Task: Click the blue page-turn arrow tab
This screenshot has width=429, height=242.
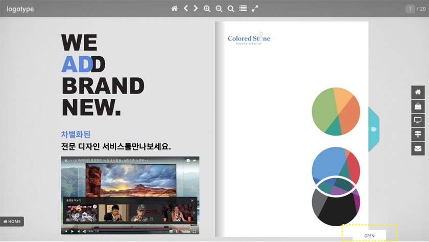Action: [x=373, y=129]
